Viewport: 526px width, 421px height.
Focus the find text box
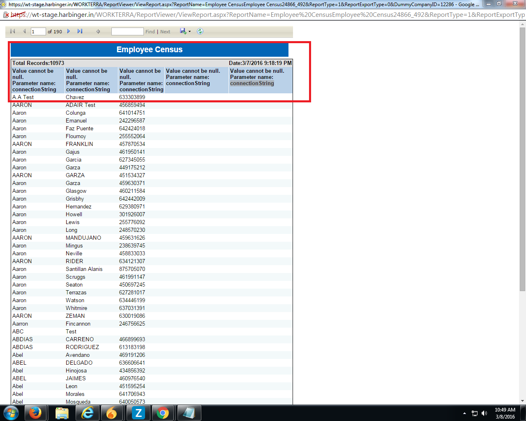(x=127, y=32)
